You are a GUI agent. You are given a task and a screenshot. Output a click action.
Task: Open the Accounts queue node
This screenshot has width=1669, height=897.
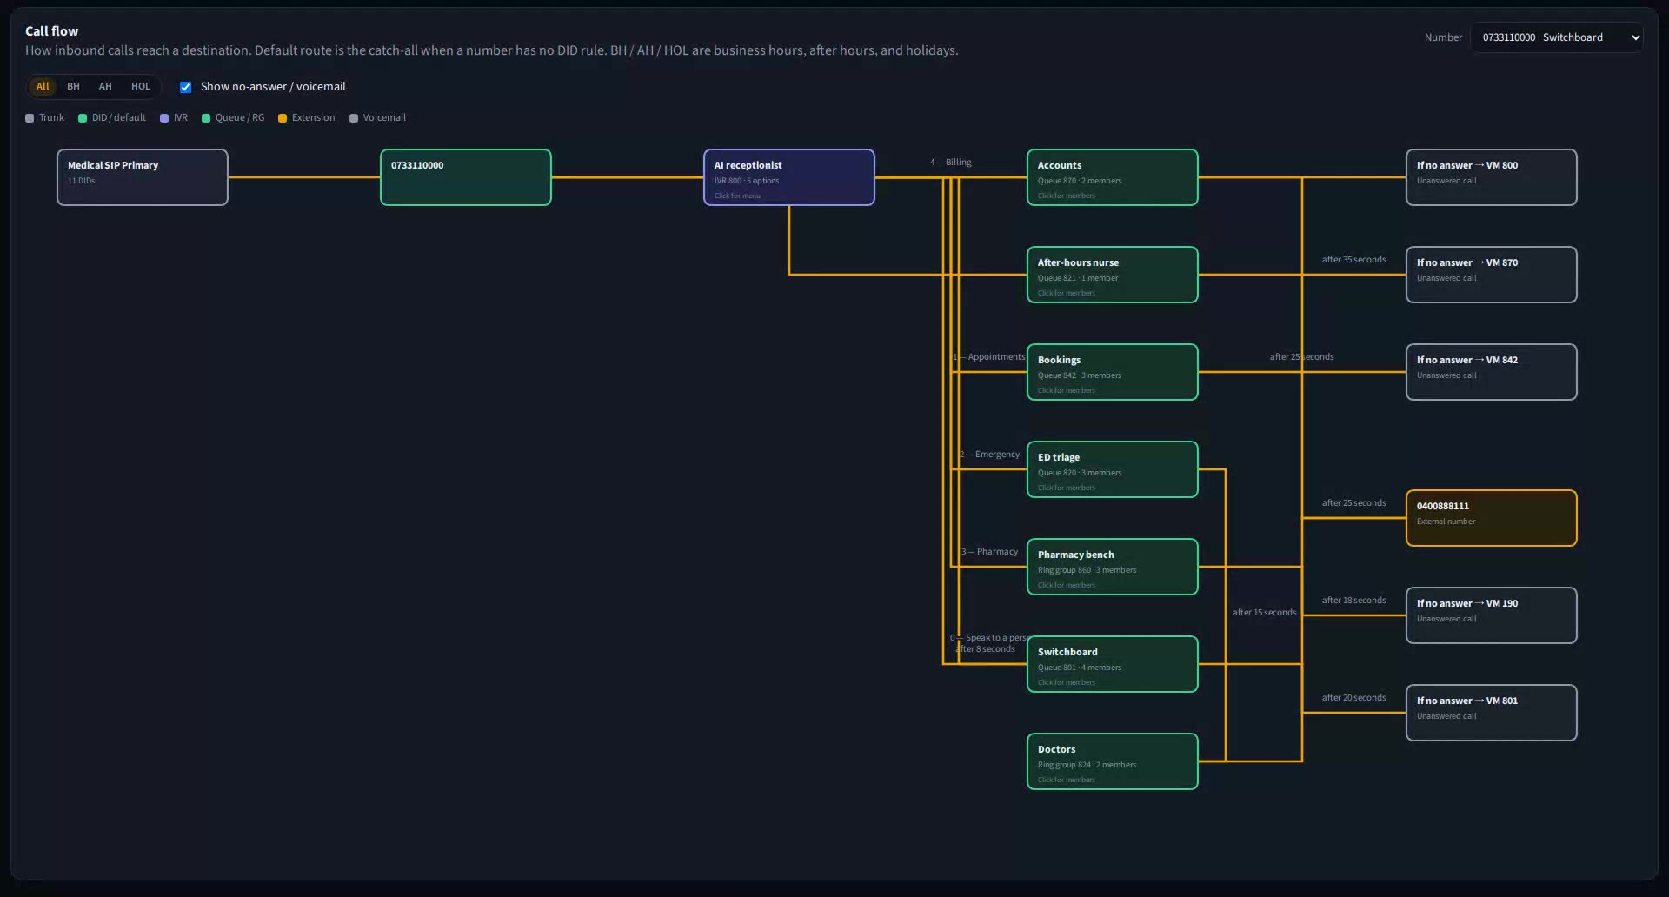pos(1113,177)
